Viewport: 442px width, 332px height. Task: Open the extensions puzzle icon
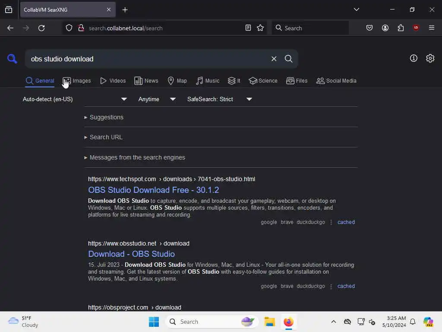tap(401, 28)
